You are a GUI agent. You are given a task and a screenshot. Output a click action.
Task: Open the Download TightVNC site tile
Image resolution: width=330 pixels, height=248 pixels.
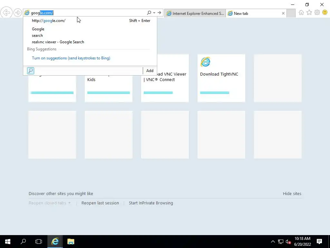click(x=221, y=78)
